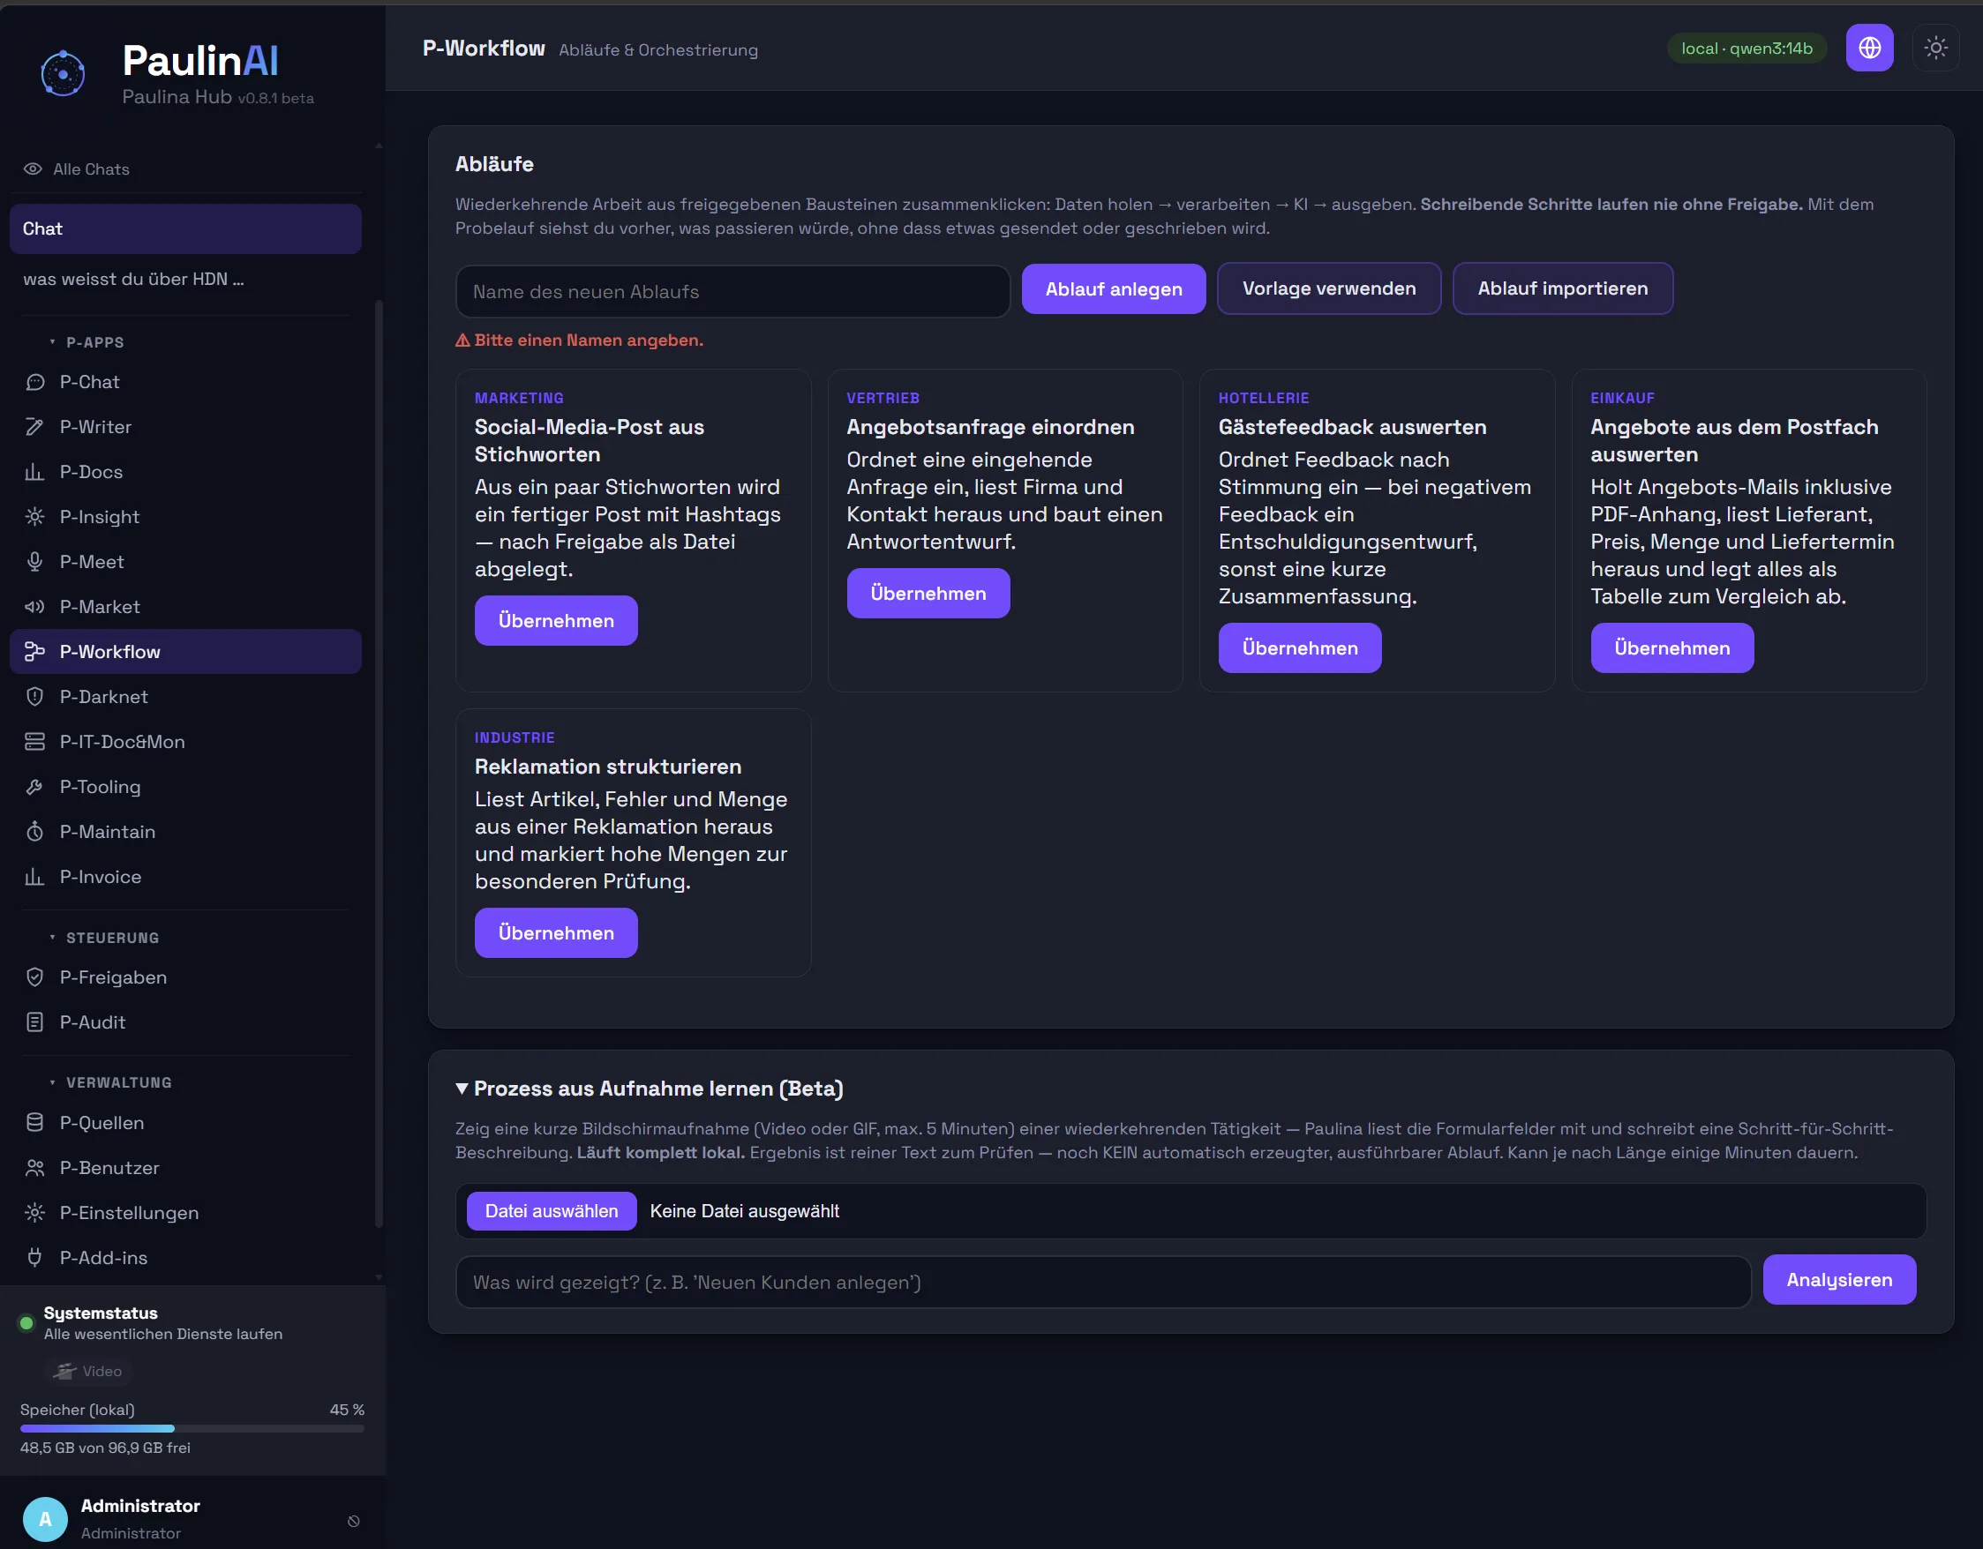Click the icon right of Administrator name

coord(354,1521)
